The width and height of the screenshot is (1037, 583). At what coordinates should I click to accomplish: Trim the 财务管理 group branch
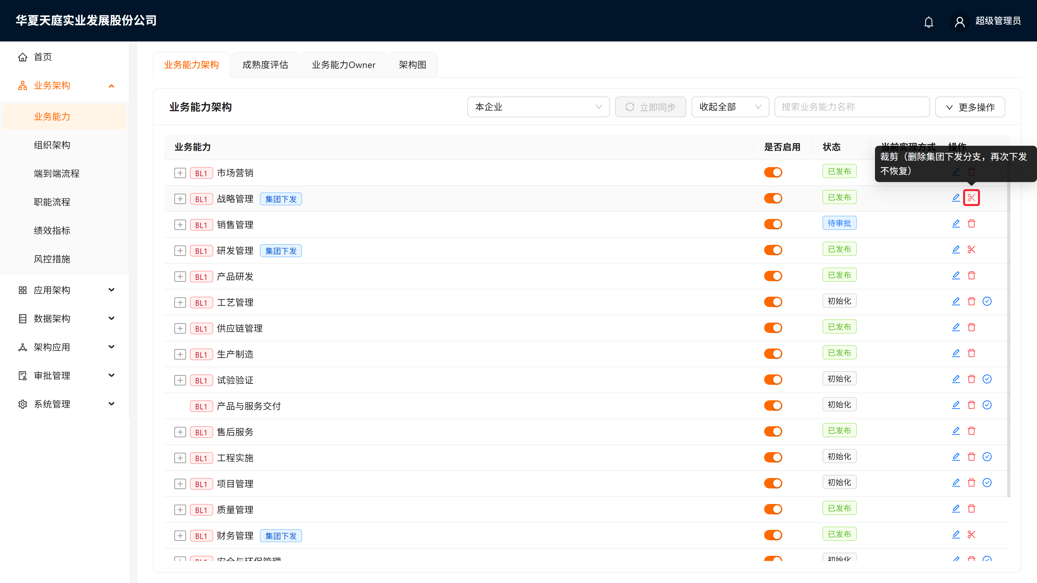click(971, 535)
